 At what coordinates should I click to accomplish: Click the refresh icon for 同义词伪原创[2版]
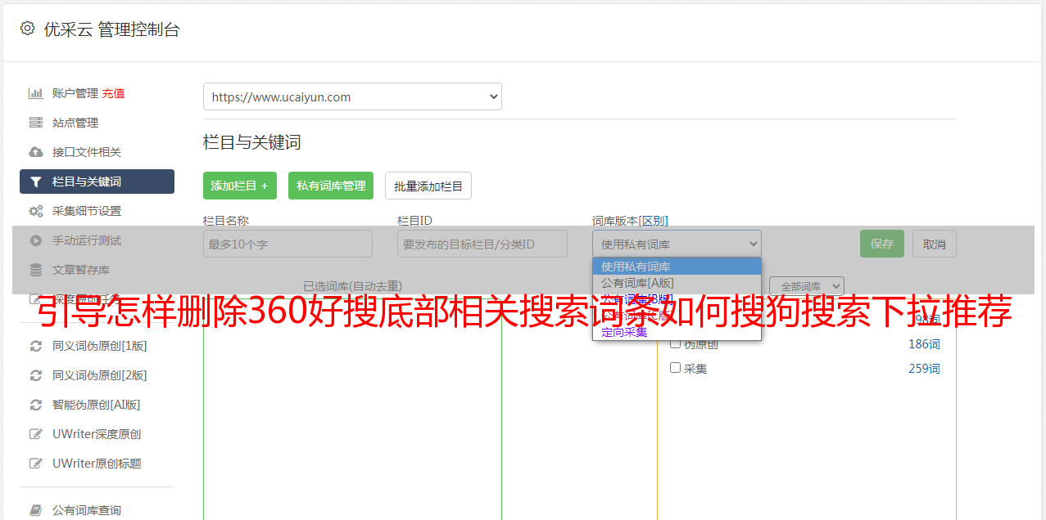click(x=36, y=375)
